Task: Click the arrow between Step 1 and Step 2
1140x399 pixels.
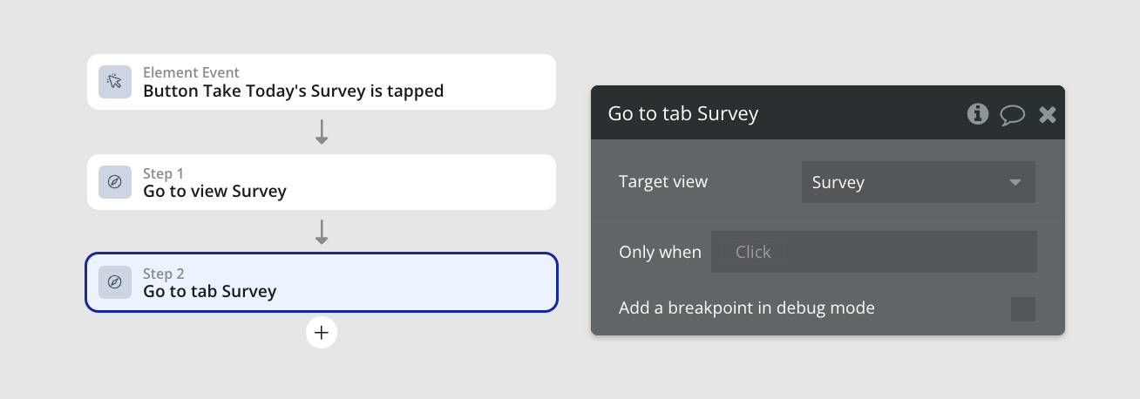Action: 322,232
